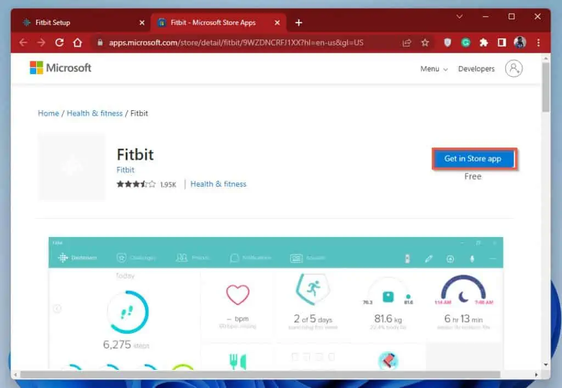Click the Fitbit app icon placeholder
The width and height of the screenshot is (562, 388).
coord(72,167)
